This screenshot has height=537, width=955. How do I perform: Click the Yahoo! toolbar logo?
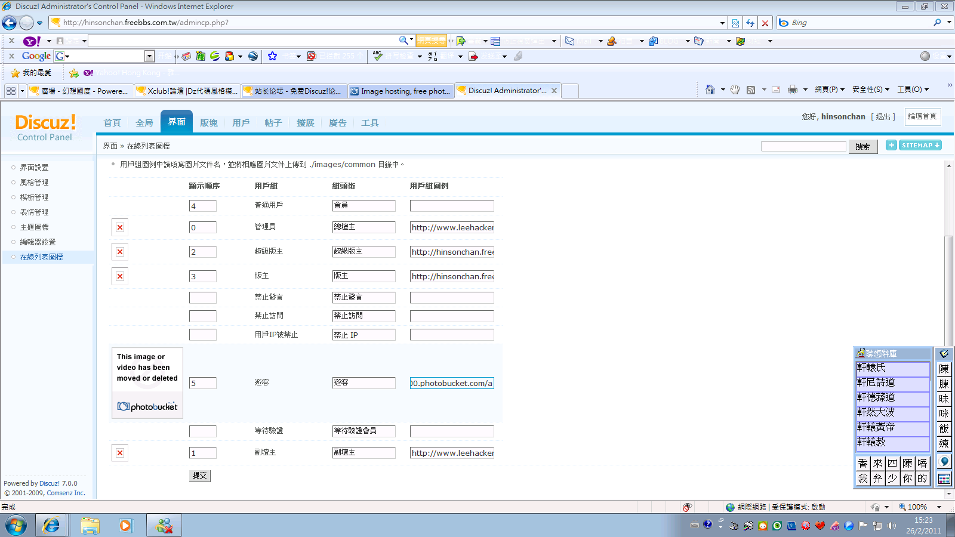tap(31, 41)
